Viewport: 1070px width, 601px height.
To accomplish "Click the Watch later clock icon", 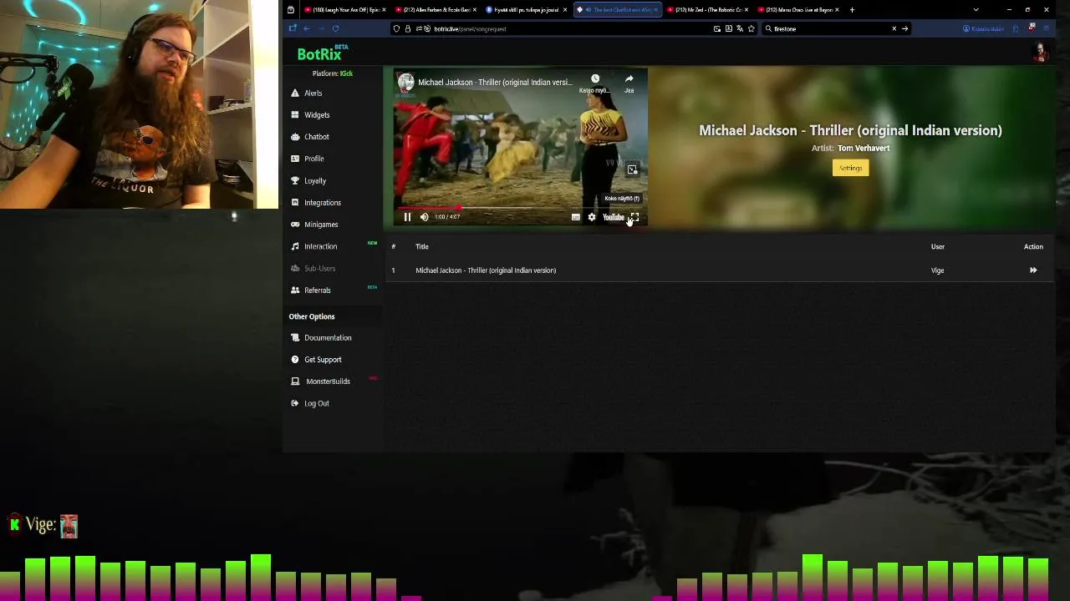I will pos(594,79).
